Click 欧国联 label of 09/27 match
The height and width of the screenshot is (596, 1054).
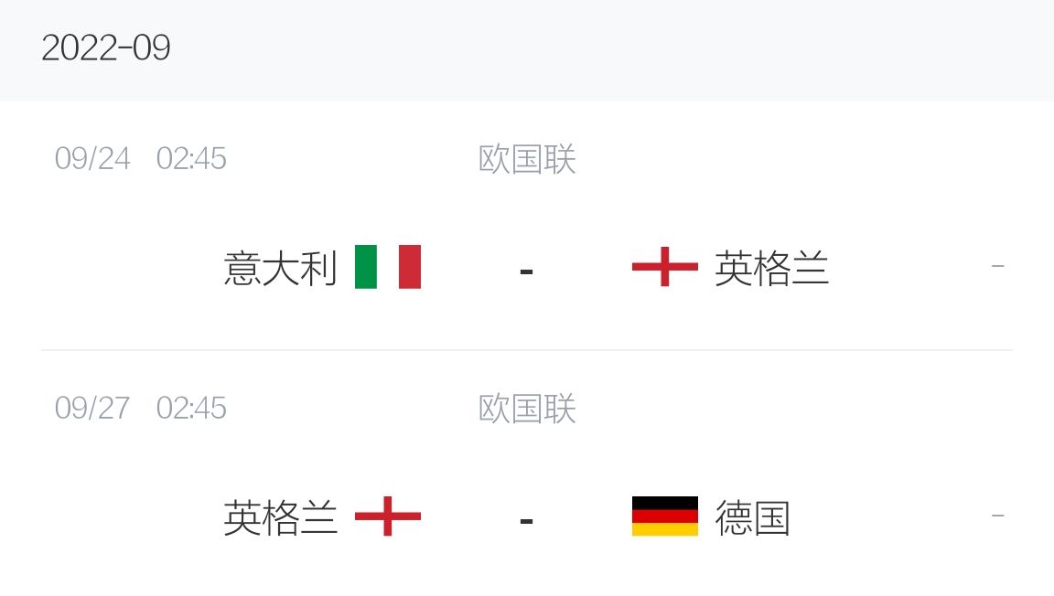tap(527, 409)
